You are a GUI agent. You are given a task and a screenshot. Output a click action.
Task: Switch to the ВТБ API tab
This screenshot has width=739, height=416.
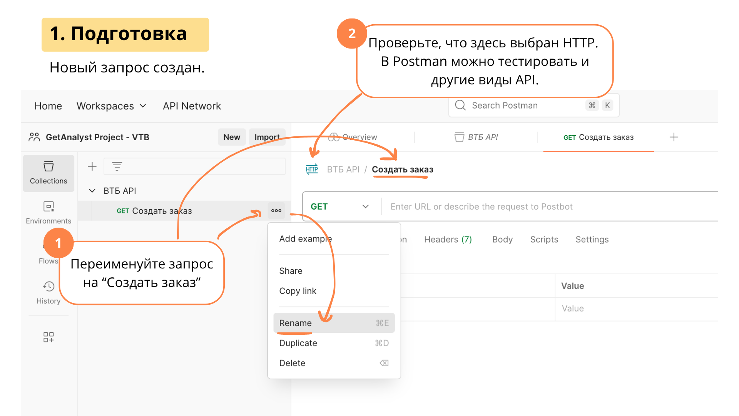click(476, 137)
